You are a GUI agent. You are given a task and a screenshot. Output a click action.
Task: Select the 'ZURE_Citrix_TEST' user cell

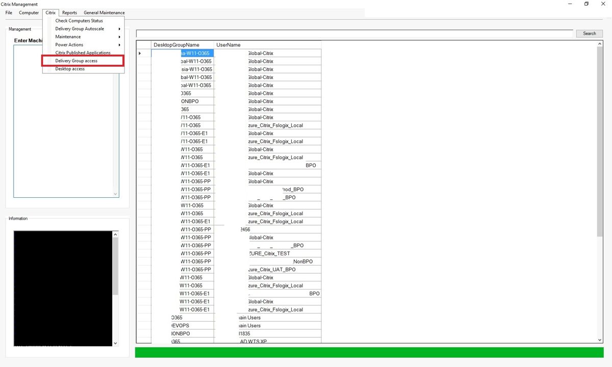268,253
